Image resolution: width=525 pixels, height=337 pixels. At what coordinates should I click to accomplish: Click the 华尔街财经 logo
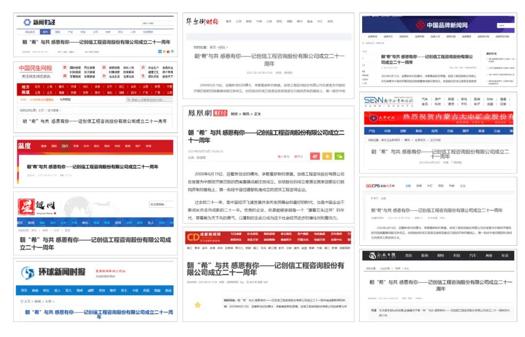pos(202,22)
